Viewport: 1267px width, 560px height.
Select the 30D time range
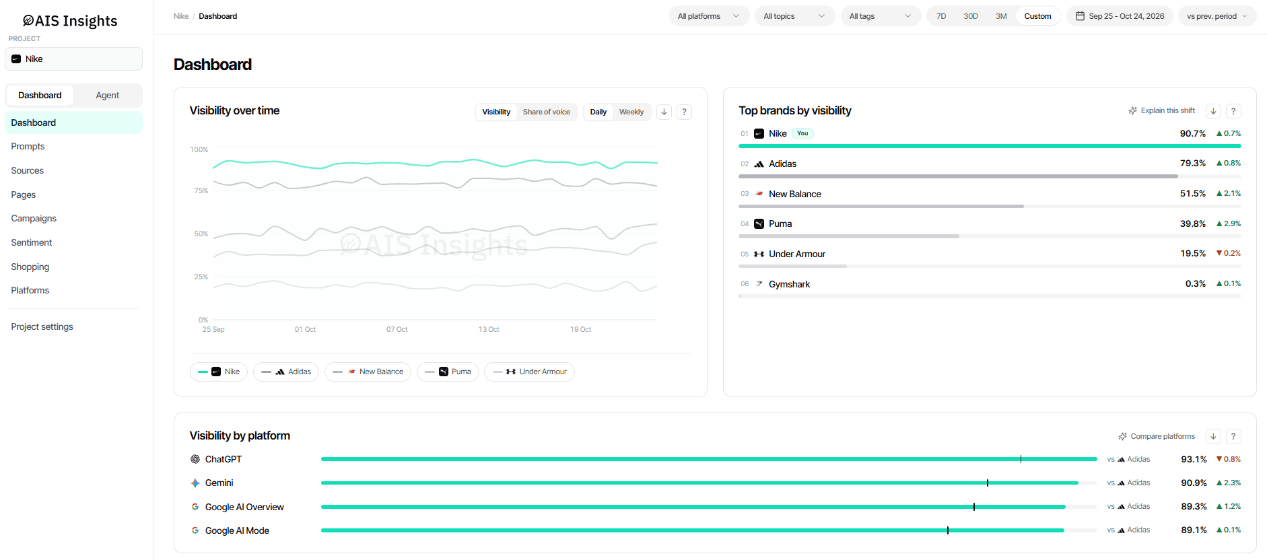click(x=971, y=16)
